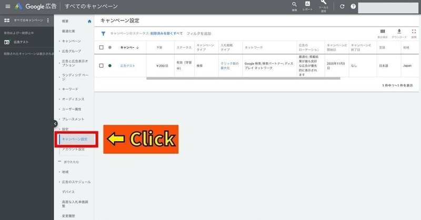The image size is (421, 220).
Task: Tick the select-all header checkbox
Action: click(x=101, y=47)
